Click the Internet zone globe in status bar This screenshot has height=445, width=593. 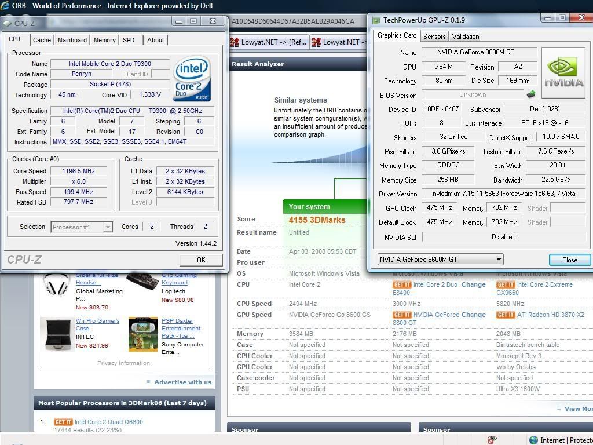pos(533,440)
